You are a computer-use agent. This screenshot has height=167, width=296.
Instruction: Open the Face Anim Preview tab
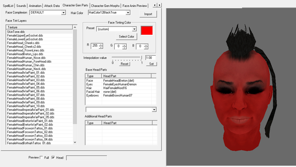(x=135, y=6)
